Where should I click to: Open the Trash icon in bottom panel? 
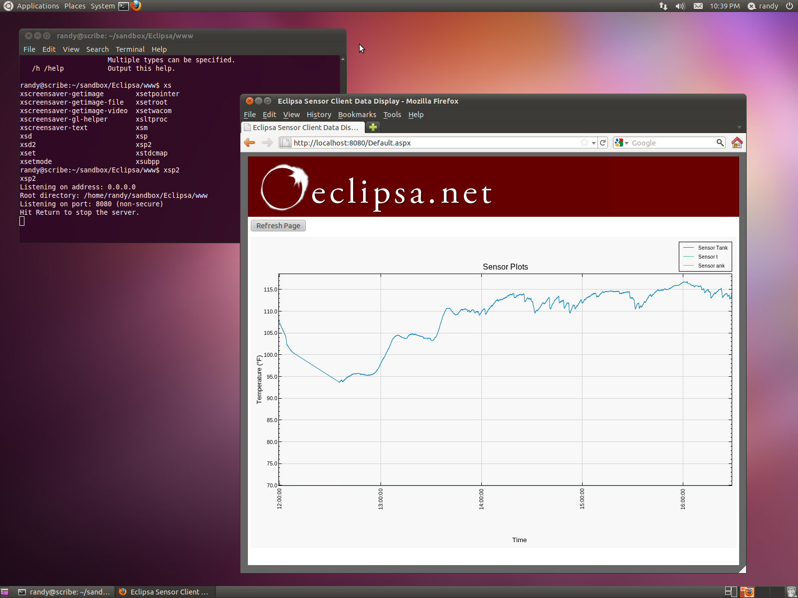(x=791, y=592)
